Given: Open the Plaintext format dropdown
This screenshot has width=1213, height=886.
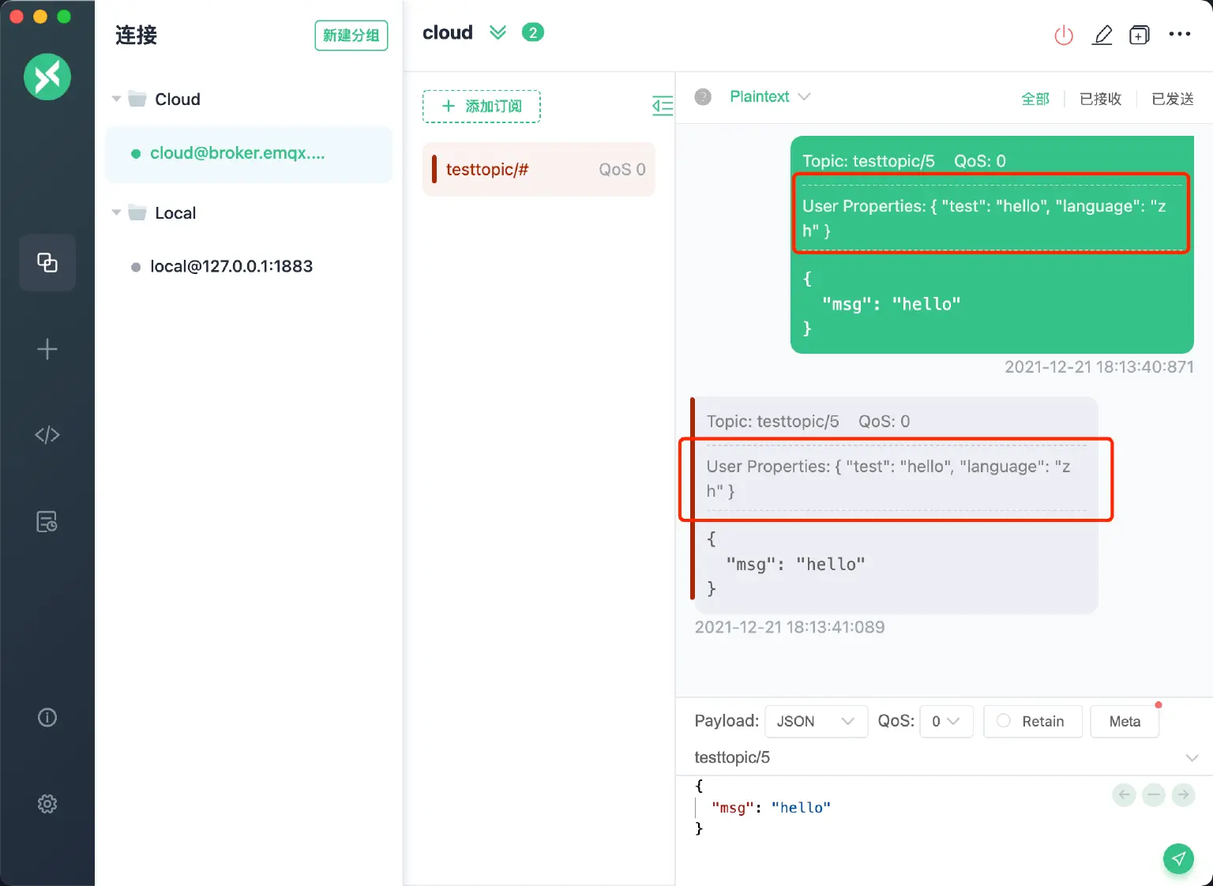Looking at the screenshot, I should pos(769,96).
